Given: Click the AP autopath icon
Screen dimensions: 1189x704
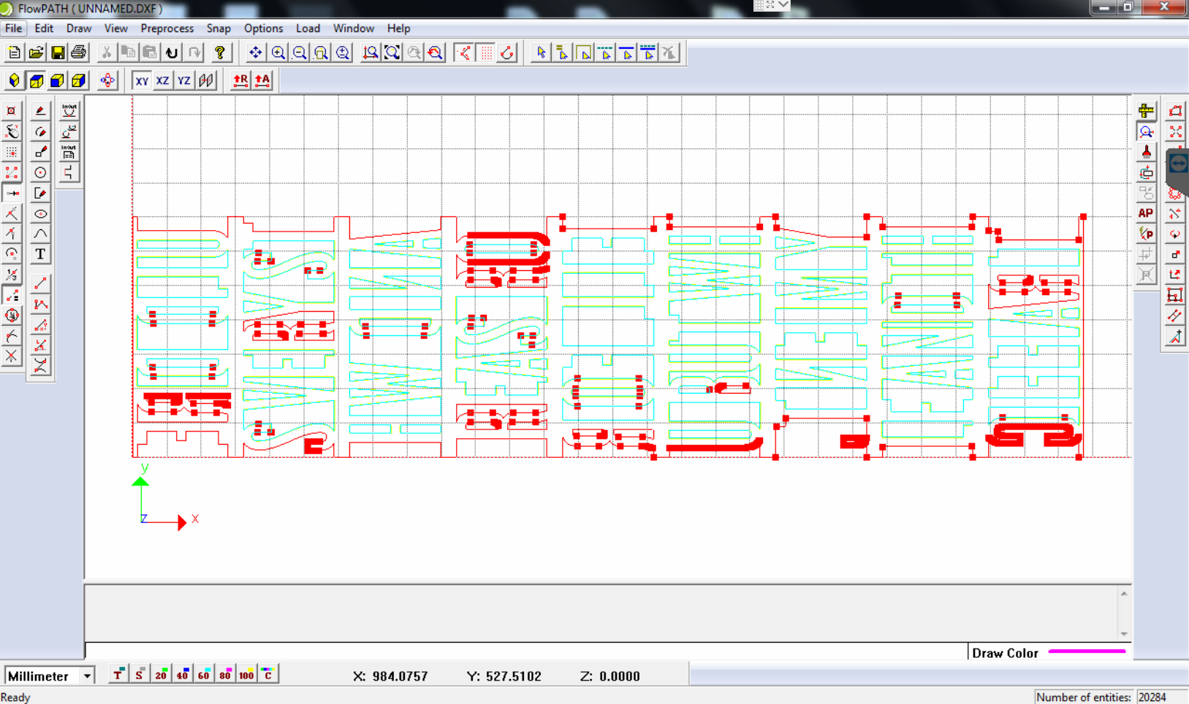Looking at the screenshot, I should [1146, 213].
